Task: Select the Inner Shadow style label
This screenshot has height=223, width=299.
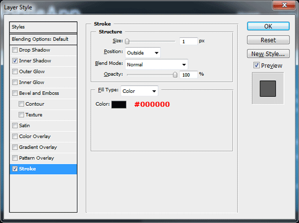Action: pos(35,61)
